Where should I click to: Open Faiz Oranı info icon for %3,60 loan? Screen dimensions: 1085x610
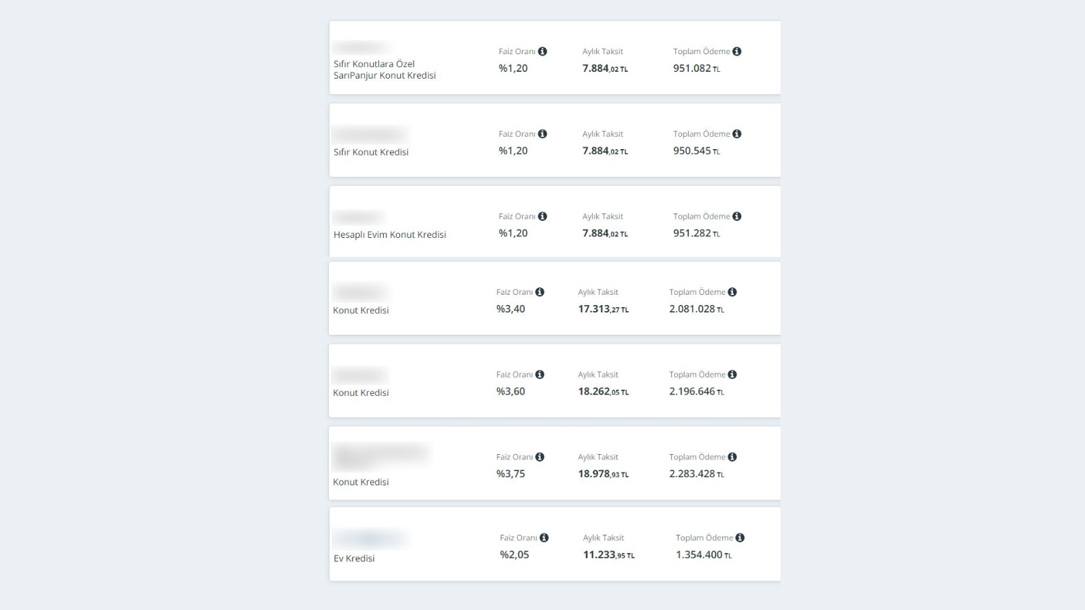tap(540, 375)
